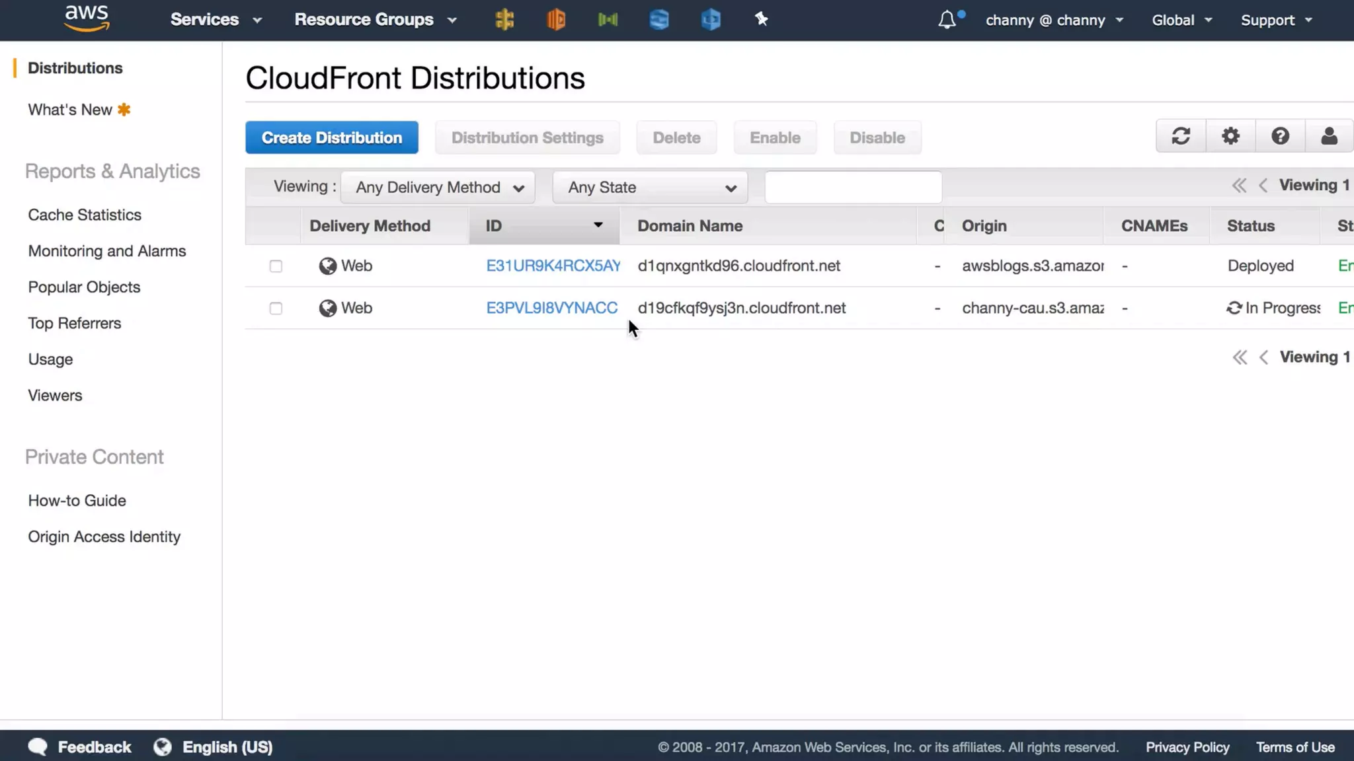1354x761 pixels.
Task: Open distribution link E3PVL9I8VYNACC
Action: 551,308
